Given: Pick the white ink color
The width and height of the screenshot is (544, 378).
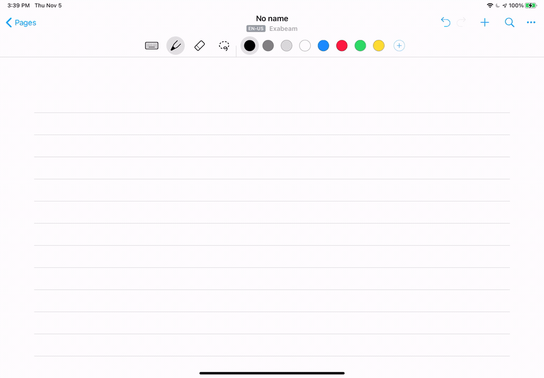Looking at the screenshot, I should (x=305, y=46).
